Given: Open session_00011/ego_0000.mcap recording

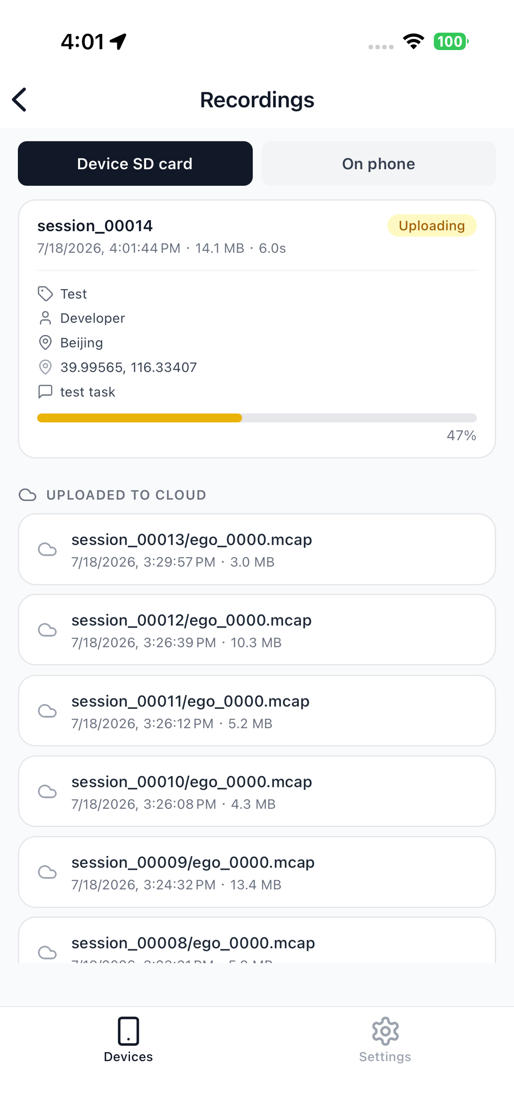Looking at the screenshot, I should [257, 711].
